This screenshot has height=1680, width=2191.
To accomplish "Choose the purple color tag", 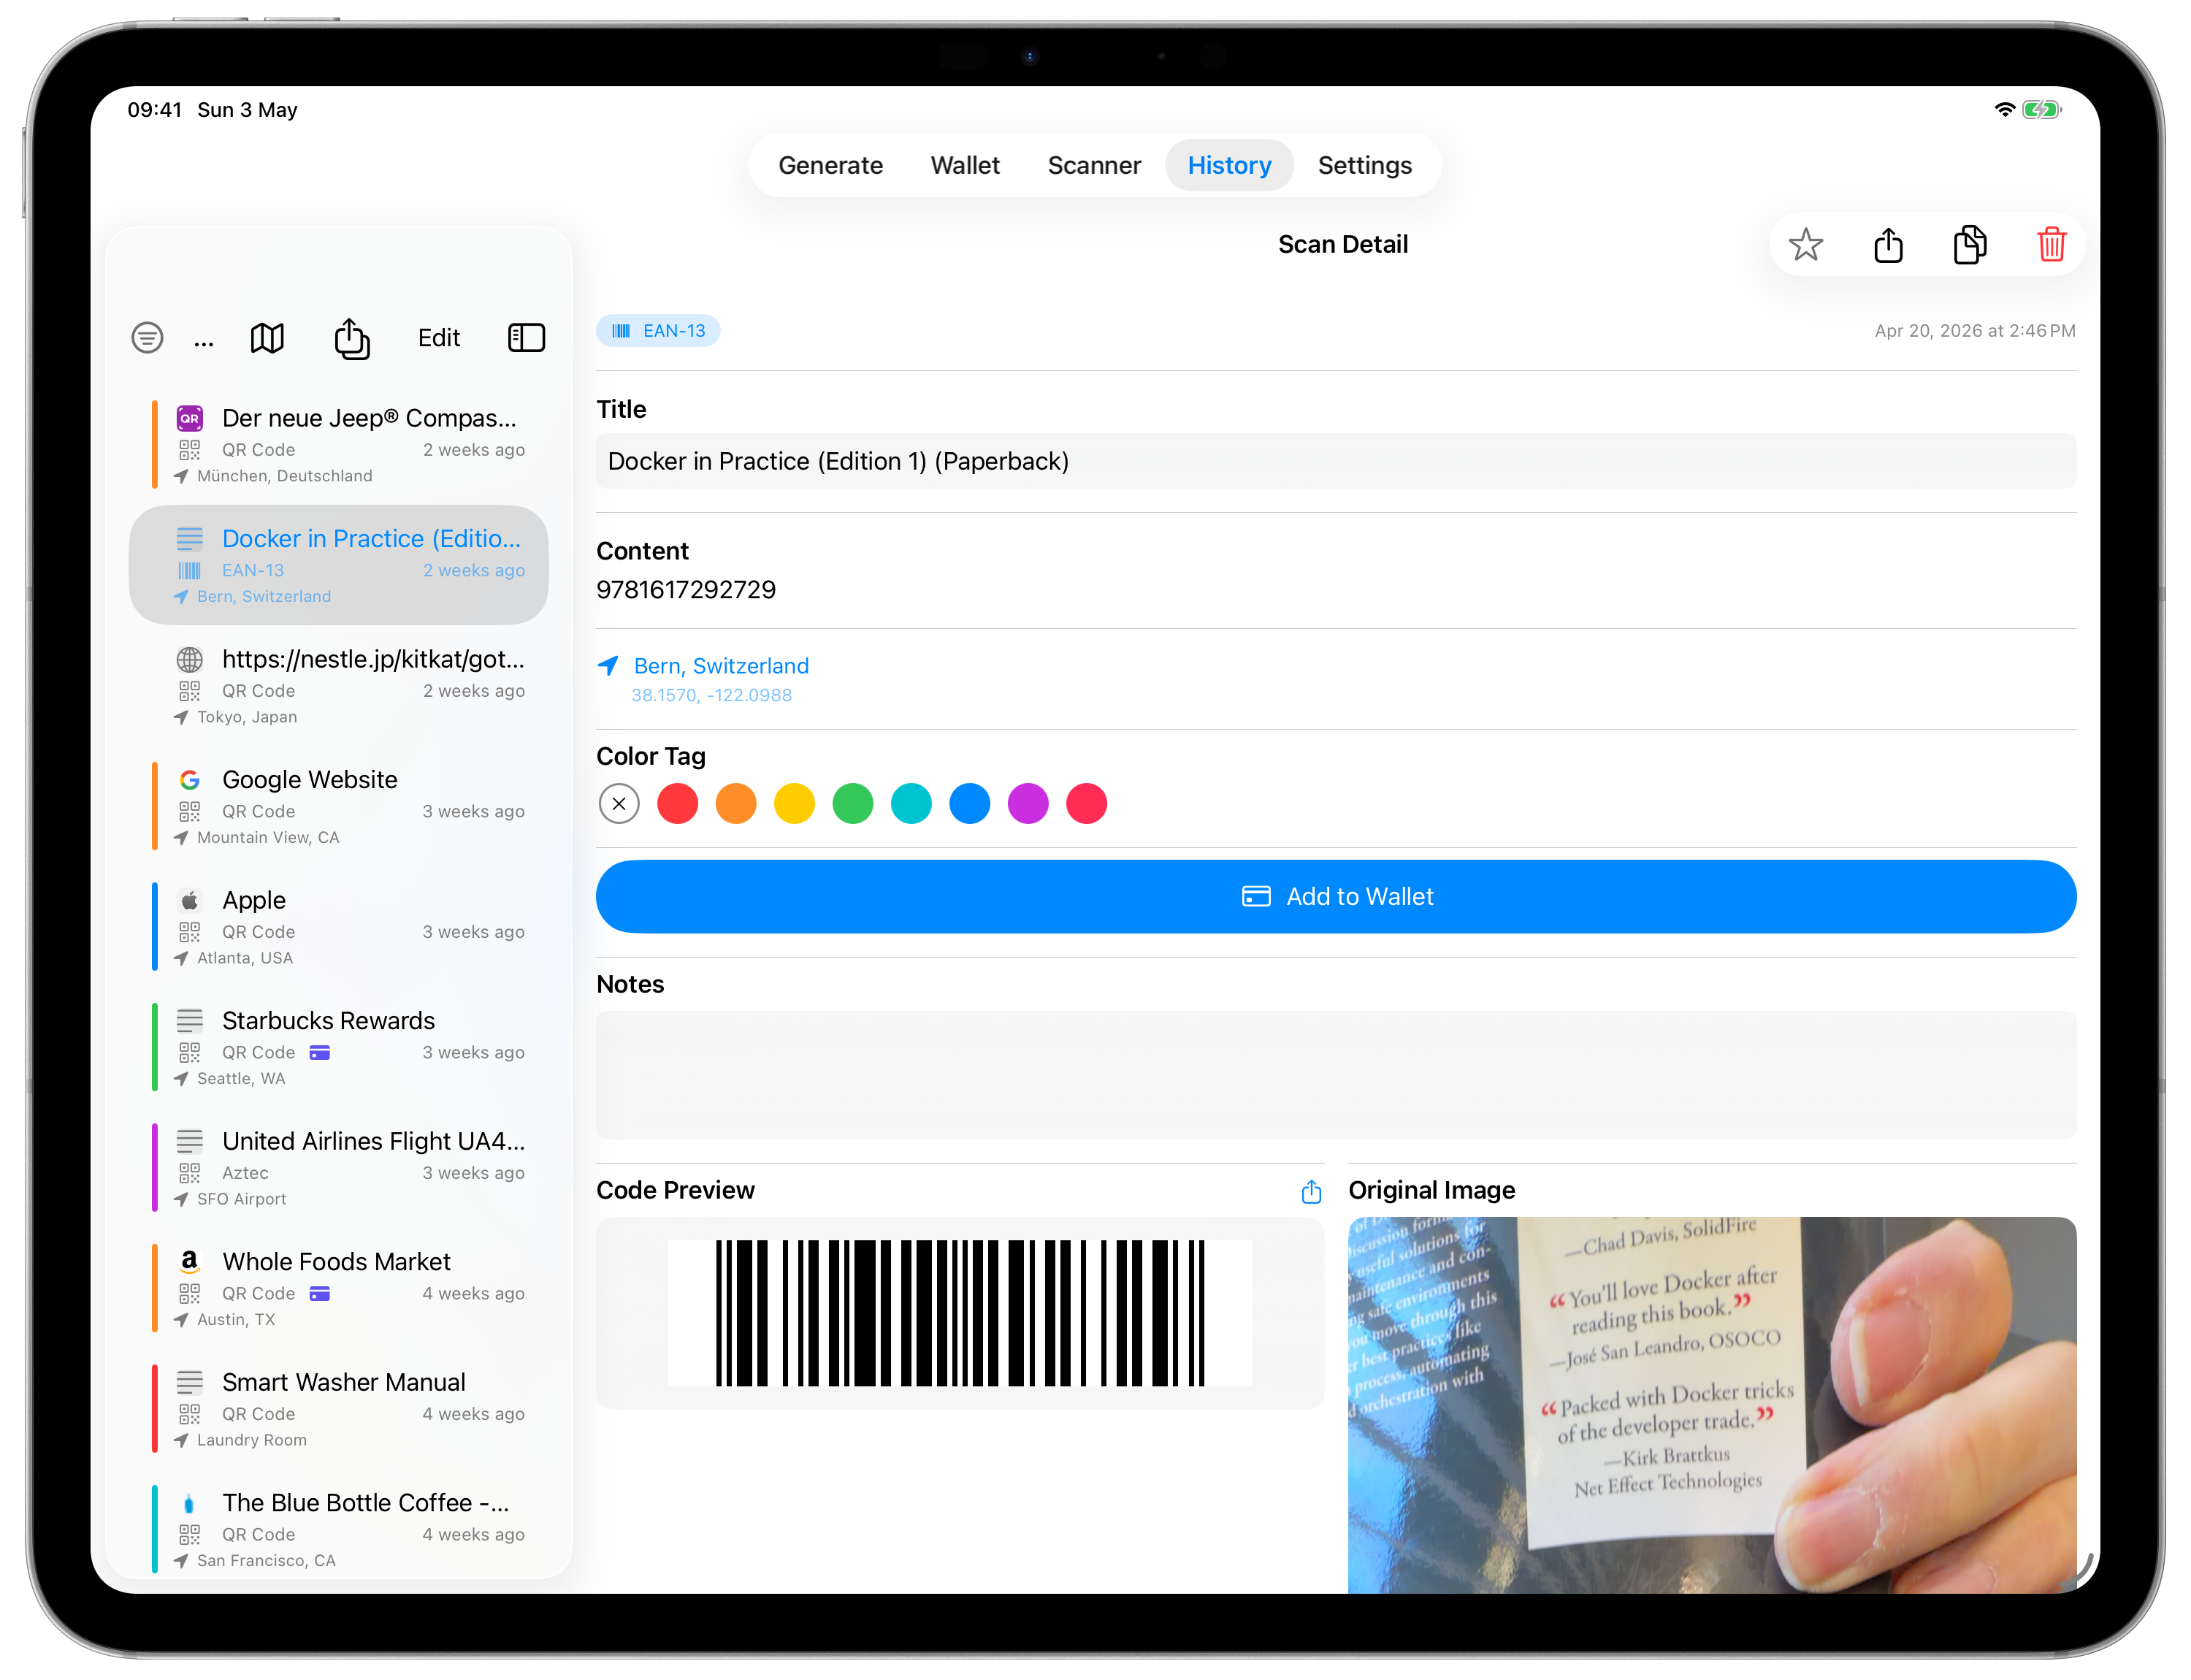I will coord(1028,804).
